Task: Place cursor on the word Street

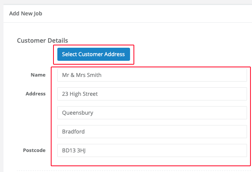Action: click(89, 94)
